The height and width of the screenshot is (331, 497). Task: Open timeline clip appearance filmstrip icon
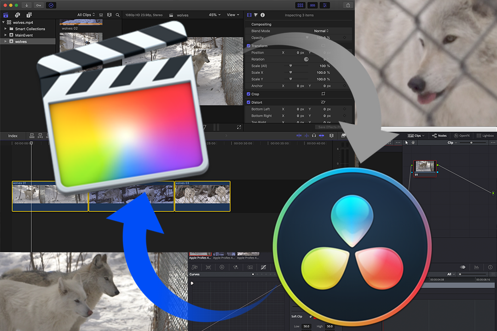pyautogui.click(x=331, y=136)
